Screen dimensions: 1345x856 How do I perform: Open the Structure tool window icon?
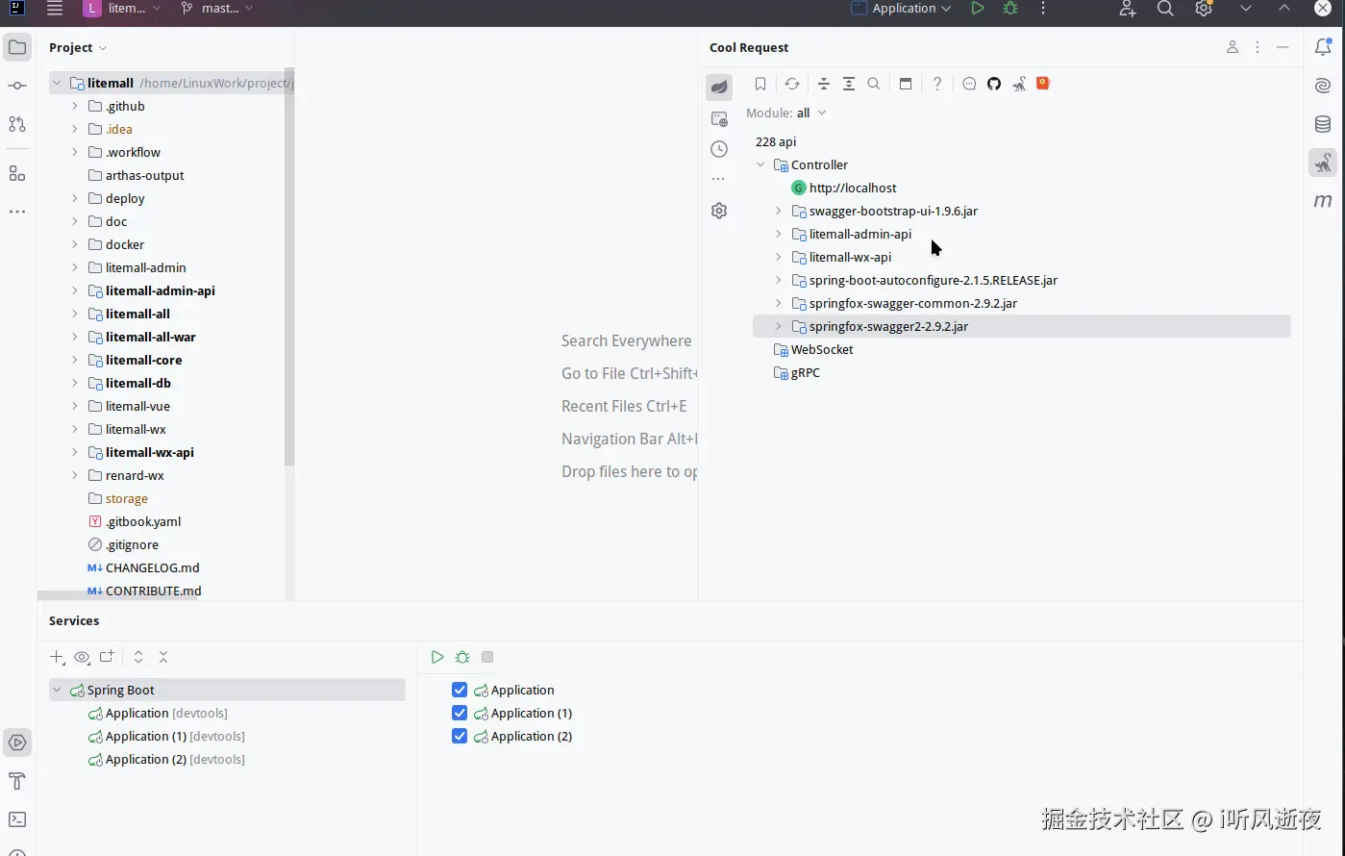pyautogui.click(x=17, y=173)
